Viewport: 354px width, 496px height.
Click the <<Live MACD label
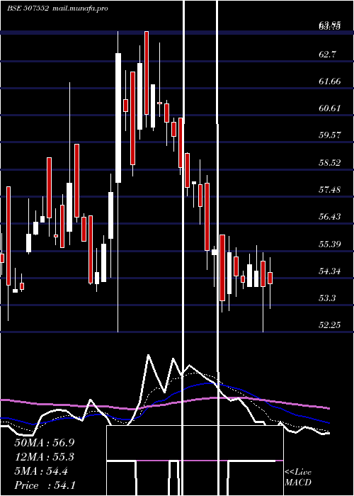pos(298,477)
